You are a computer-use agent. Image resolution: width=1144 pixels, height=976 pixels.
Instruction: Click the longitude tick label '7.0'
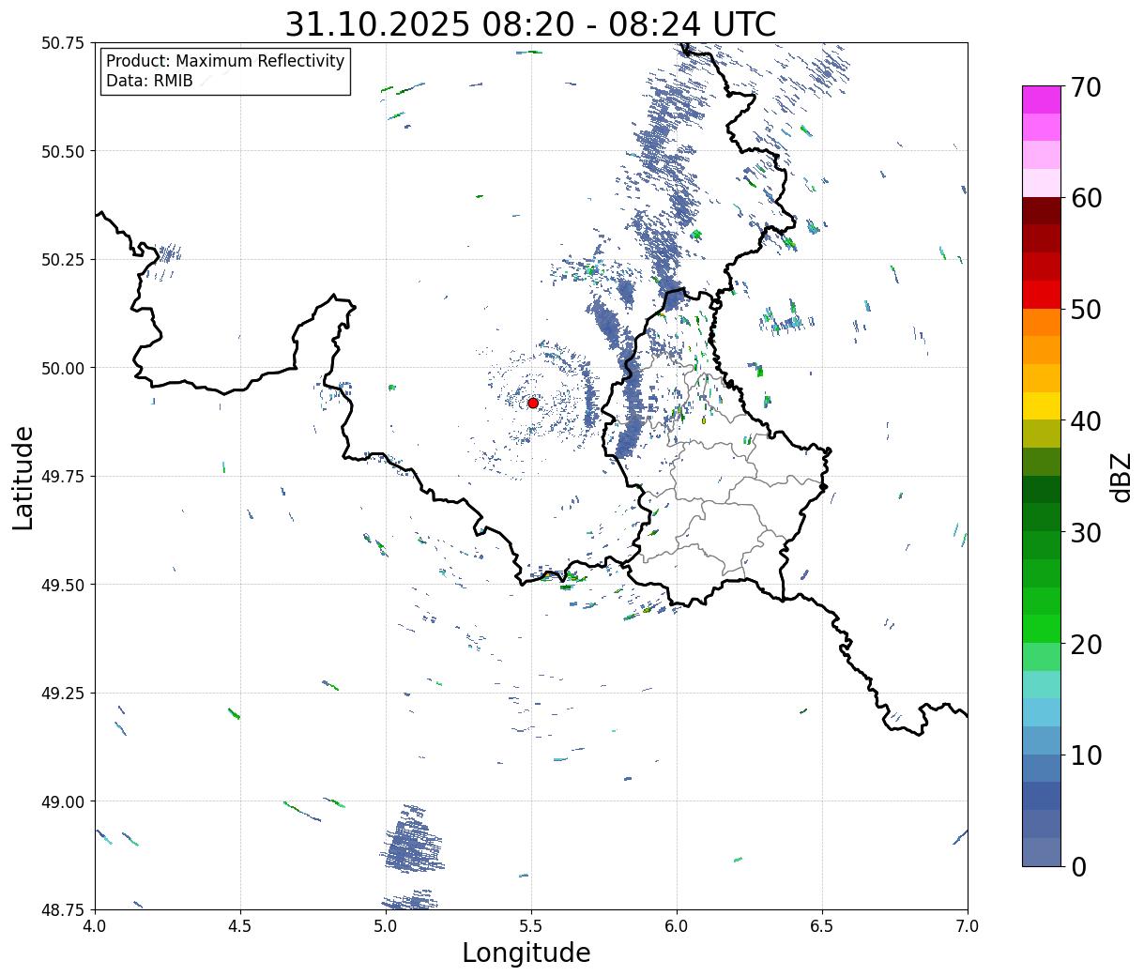[968, 926]
